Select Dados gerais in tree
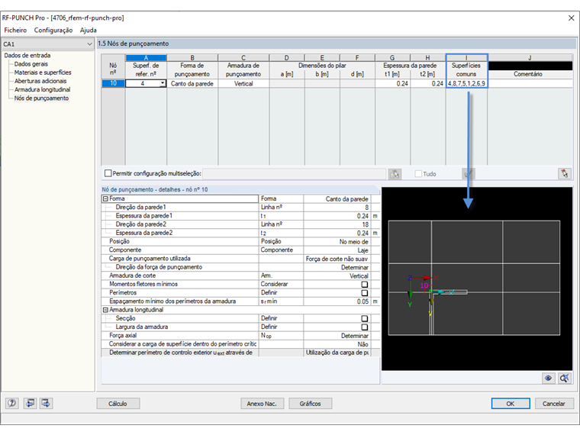This screenshot has height=435, width=580. pyautogui.click(x=31, y=64)
